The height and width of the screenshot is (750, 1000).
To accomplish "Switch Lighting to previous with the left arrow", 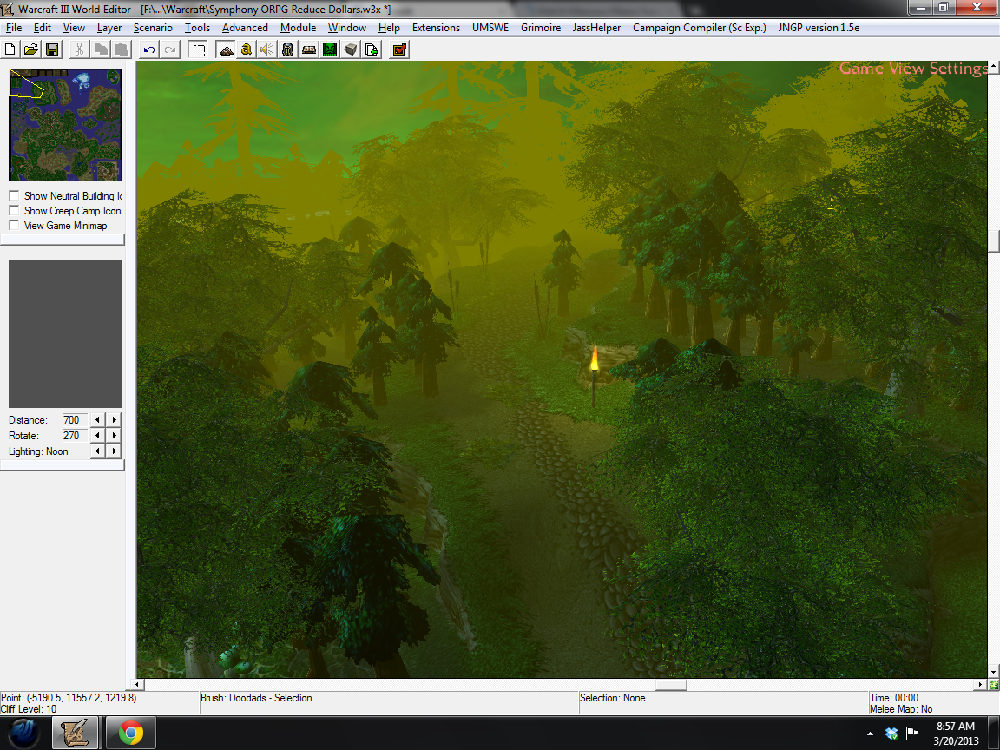I will pos(97,451).
